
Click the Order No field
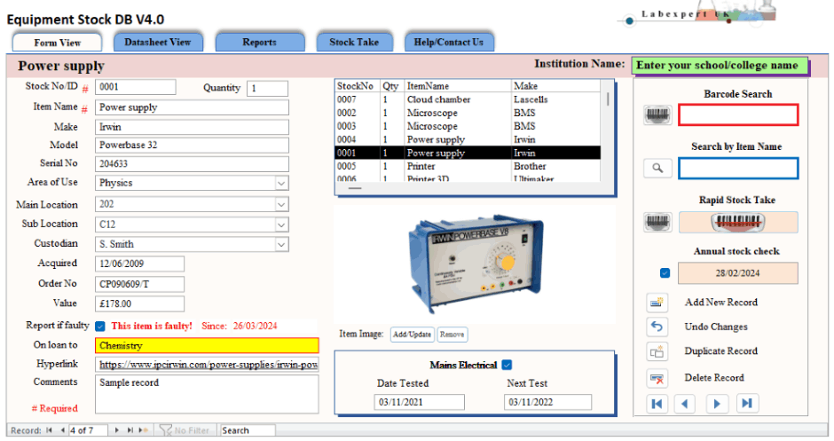[x=140, y=284]
